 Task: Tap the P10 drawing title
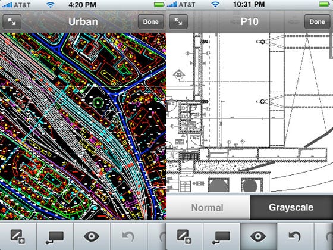250,21
